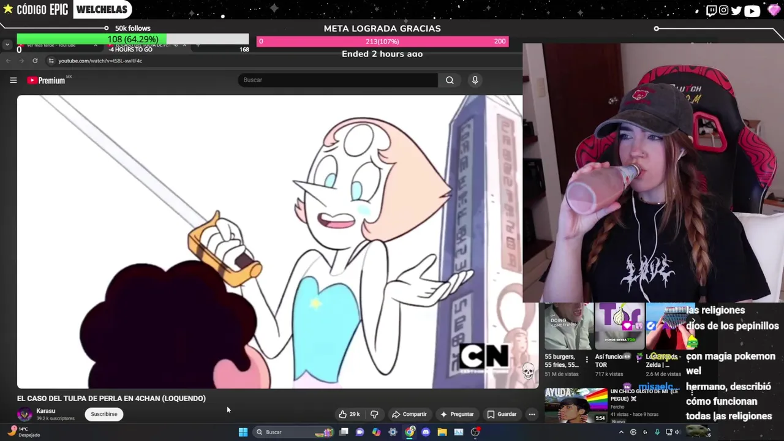Open the Windows Start button
Image resolution: width=784 pixels, height=441 pixels.
pos(243,432)
